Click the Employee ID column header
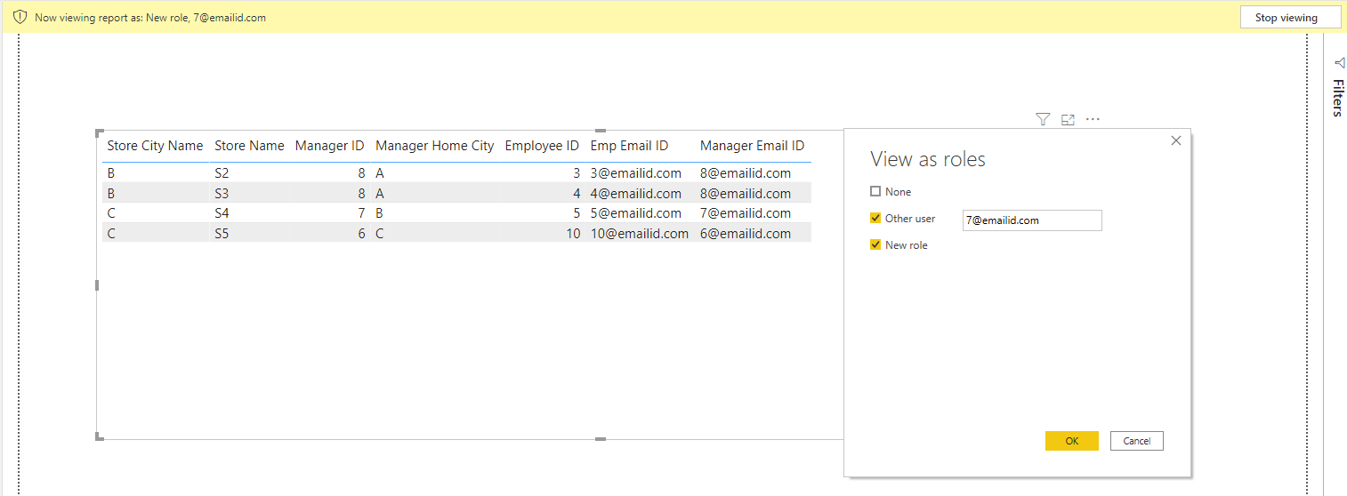Viewport: 1347px width, 496px height. click(x=542, y=146)
